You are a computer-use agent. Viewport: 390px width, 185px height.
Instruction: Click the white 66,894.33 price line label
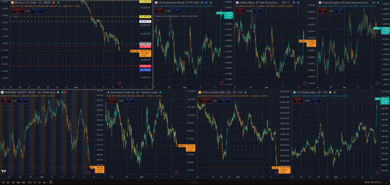pyautogui.click(x=146, y=21)
